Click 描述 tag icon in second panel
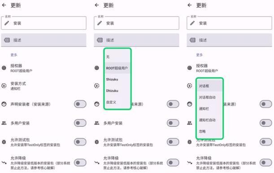274x173 pixels. point(100,40)
